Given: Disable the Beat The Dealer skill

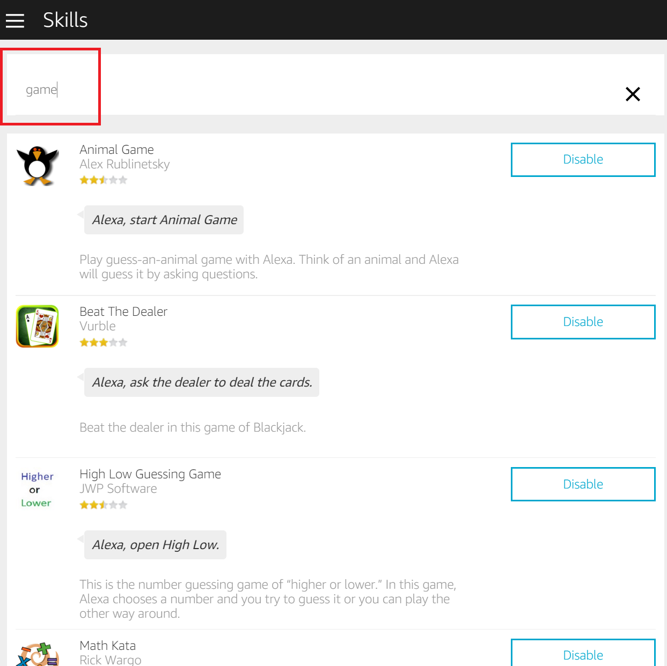Looking at the screenshot, I should (x=583, y=322).
